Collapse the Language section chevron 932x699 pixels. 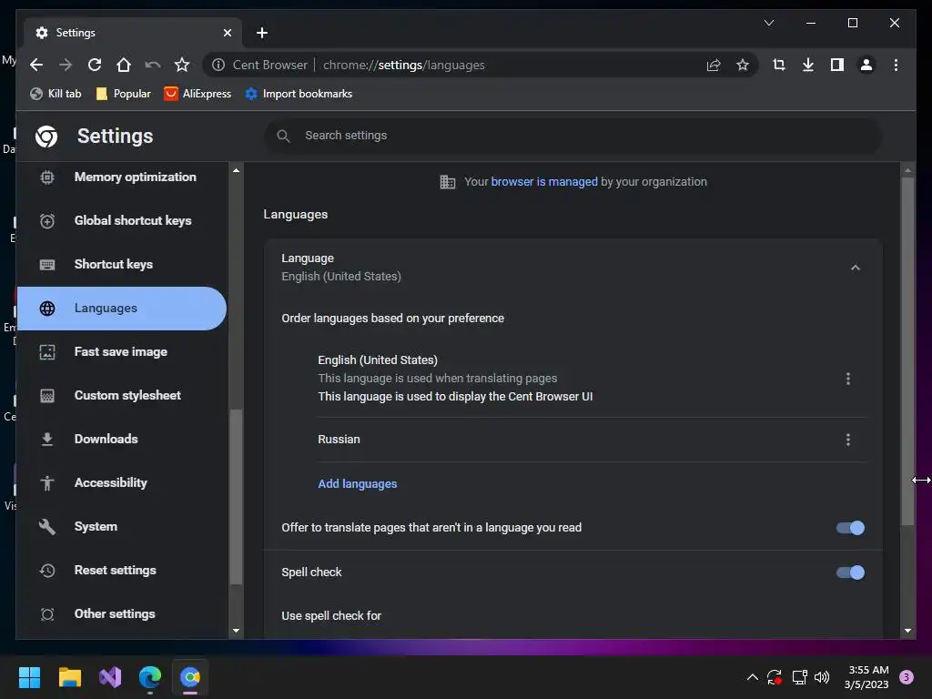[855, 268]
